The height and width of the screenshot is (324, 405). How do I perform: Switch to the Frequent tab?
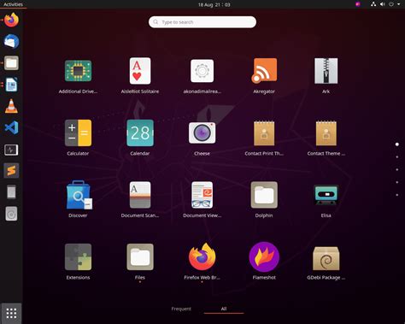click(181, 309)
